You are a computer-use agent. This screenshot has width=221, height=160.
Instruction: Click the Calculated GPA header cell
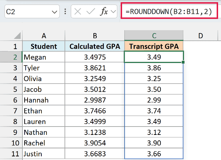point(95,46)
